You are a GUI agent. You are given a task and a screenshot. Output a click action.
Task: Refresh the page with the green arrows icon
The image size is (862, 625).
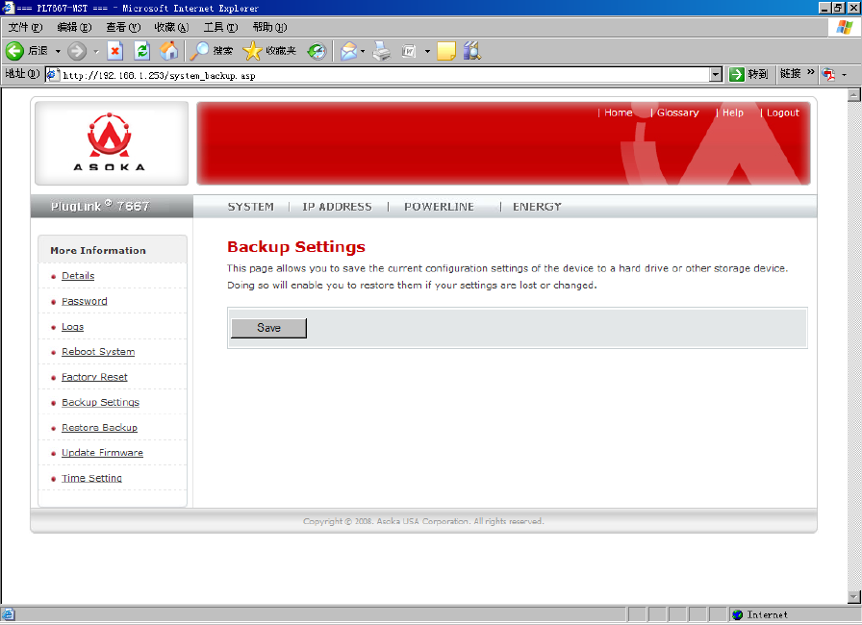pos(142,51)
